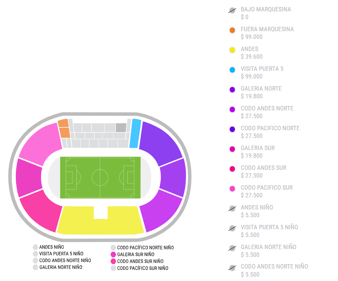Click the green soccer field
The width and height of the screenshot is (338, 281).
point(100,178)
